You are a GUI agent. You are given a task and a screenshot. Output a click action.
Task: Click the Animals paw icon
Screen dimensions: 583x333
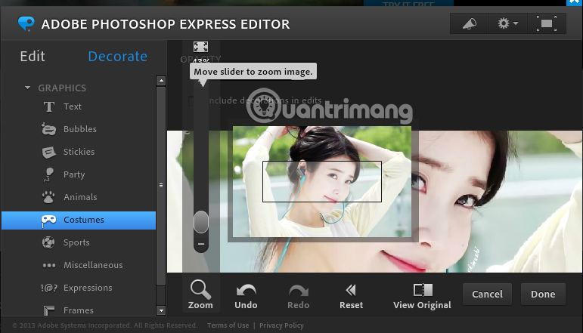(48, 197)
